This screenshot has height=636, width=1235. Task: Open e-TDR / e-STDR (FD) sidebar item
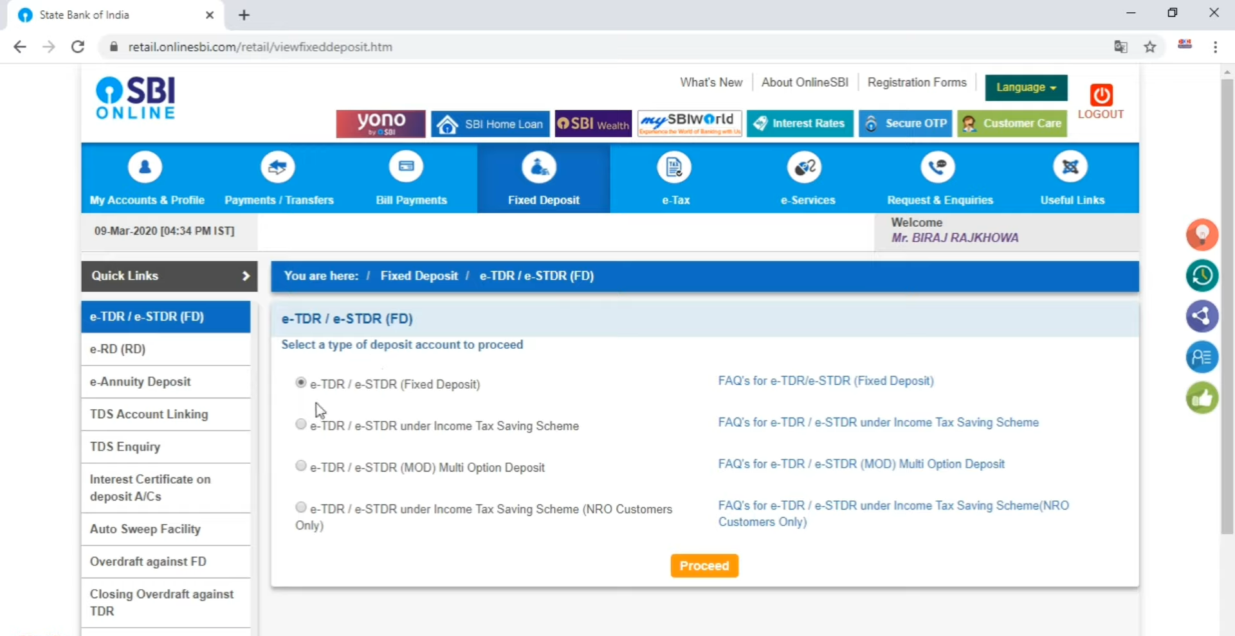pyautogui.click(x=166, y=317)
